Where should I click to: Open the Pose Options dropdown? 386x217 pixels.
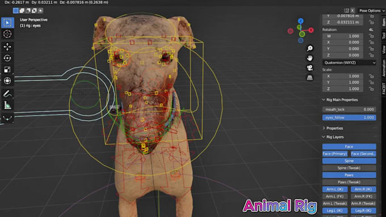coord(371,11)
